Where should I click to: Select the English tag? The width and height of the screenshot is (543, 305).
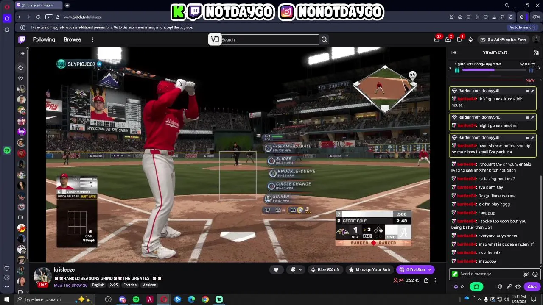(x=98, y=285)
